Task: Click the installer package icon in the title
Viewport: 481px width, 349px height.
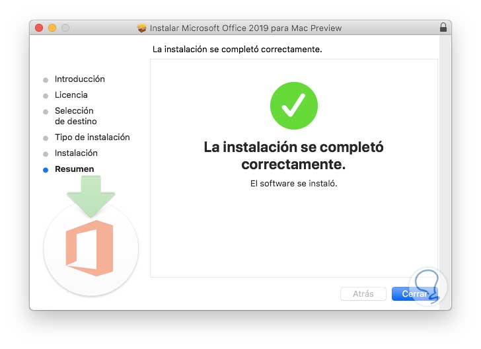Action: (x=141, y=28)
